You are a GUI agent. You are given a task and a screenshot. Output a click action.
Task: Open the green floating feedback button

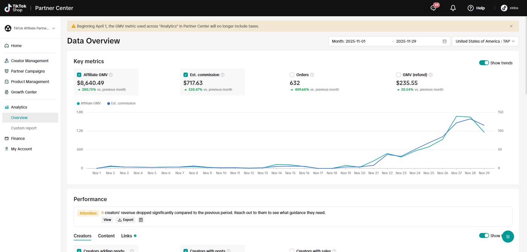click(x=508, y=237)
